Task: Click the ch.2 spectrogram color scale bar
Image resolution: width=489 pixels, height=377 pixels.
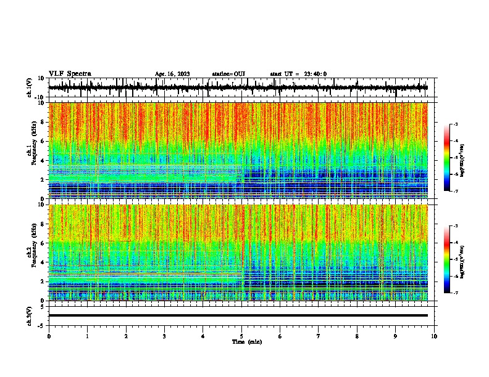Action: coord(447,259)
